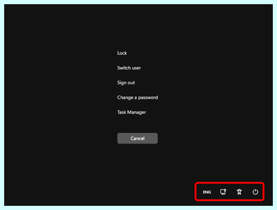Select the Lock option

pyautogui.click(x=122, y=53)
